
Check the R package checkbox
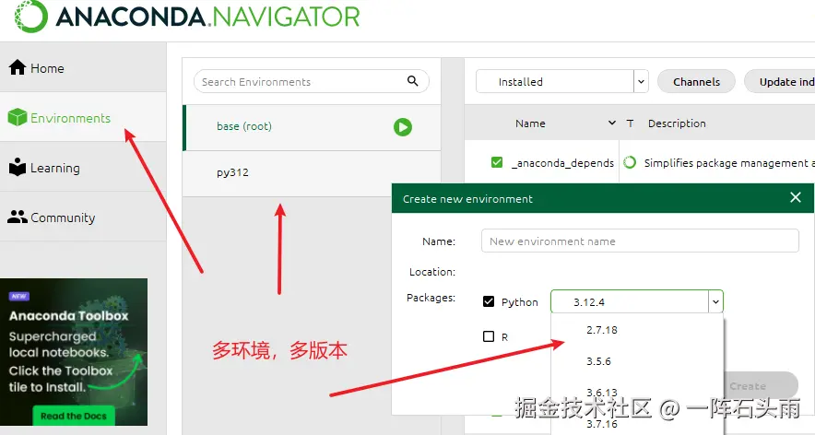[x=489, y=336]
